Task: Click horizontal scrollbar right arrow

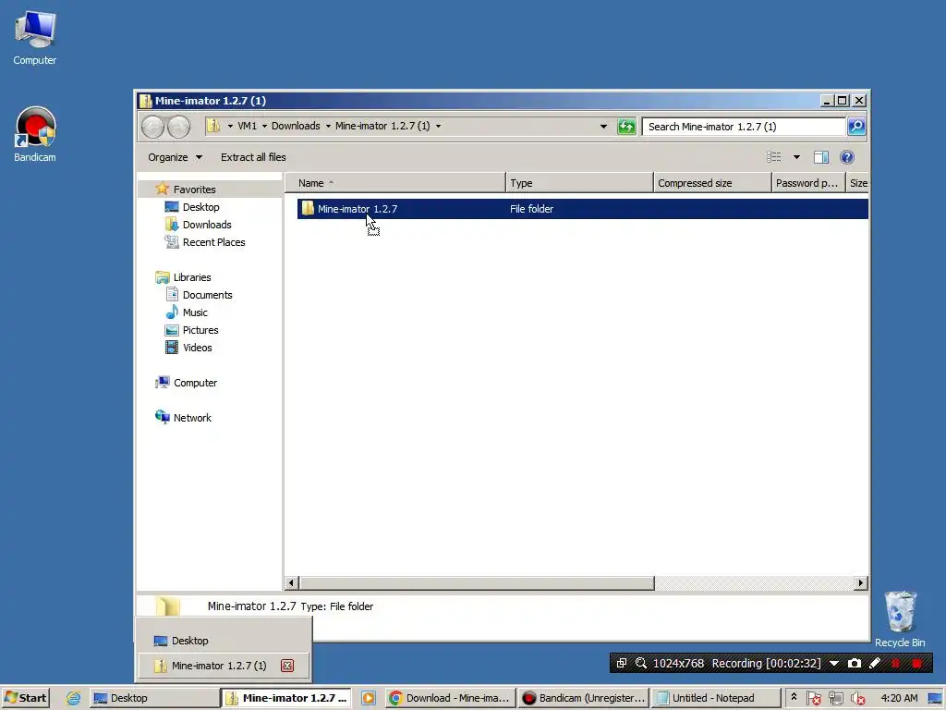Action: click(861, 582)
